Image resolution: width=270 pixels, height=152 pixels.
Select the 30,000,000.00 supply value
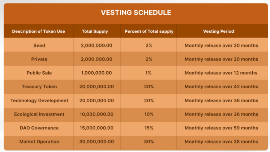point(97,142)
